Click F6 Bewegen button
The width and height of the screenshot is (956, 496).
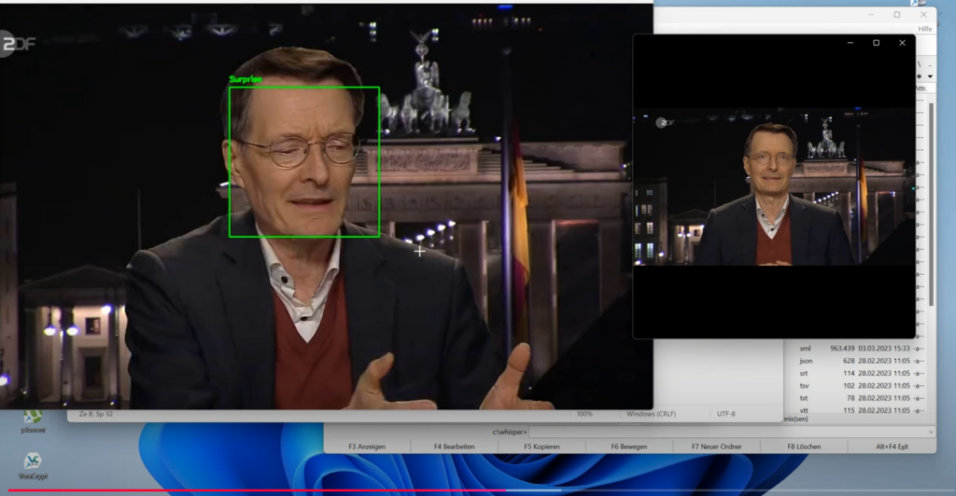[628, 447]
